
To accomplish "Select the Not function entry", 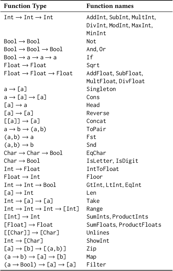I will [x=91, y=41].
